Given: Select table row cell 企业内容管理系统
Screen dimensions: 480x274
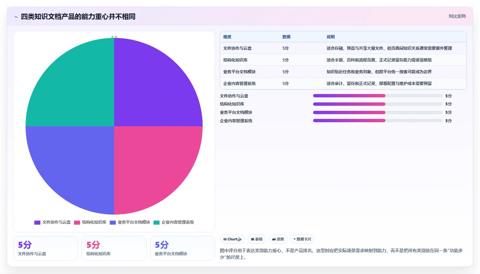Looking at the screenshot, I should pos(239,84).
